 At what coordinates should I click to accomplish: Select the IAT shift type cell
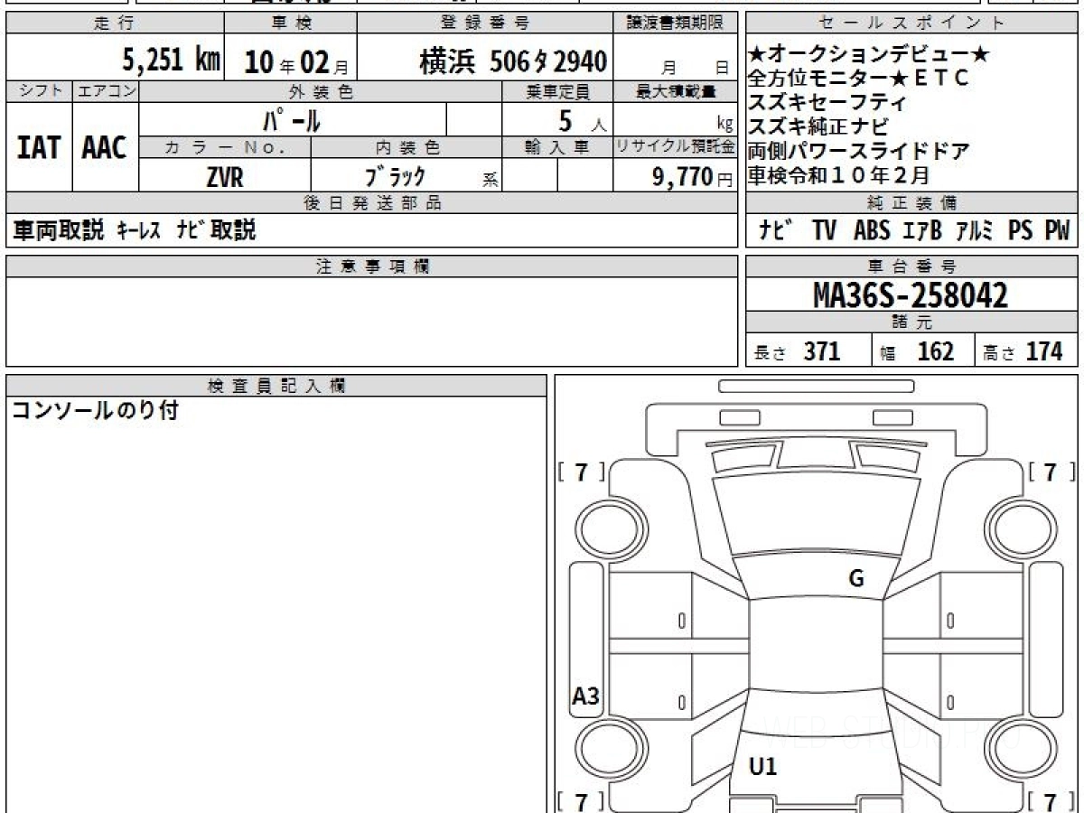coord(39,148)
